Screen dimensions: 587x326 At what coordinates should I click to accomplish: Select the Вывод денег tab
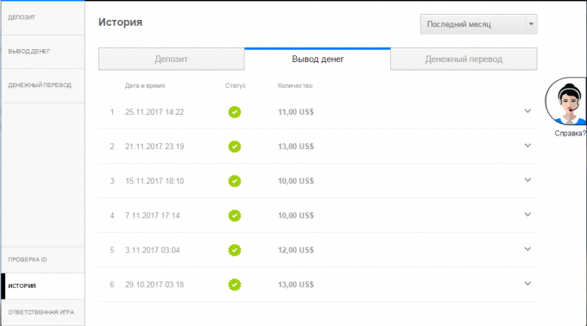(x=318, y=59)
